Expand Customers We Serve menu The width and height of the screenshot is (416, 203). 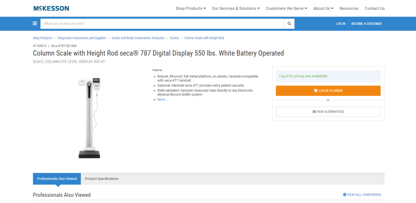[287, 9]
